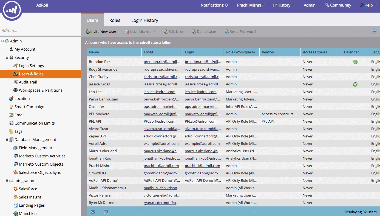The height and width of the screenshot is (216, 380).
Task: Click the Admin search input field
Action: point(41,31)
